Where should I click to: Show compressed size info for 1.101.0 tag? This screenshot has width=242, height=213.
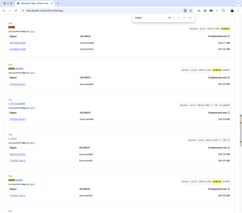229,148
